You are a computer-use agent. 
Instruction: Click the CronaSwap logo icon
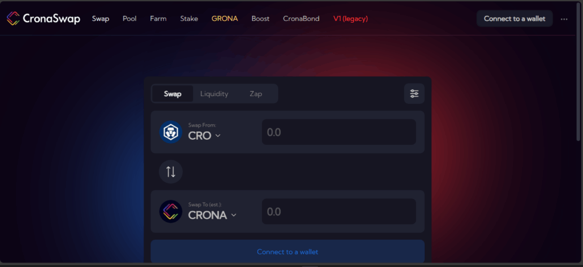tap(14, 19)
